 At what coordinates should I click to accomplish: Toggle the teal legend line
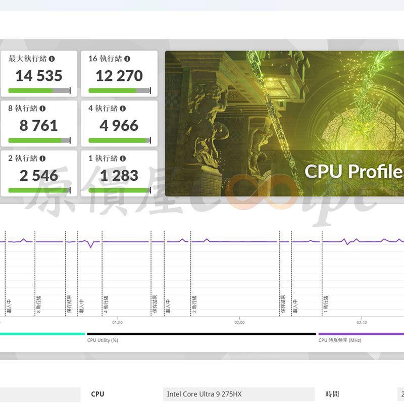[42, 334]
